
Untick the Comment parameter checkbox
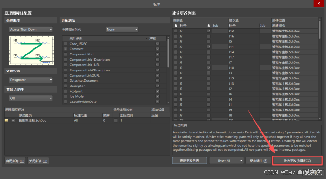[x=65, y=49]
